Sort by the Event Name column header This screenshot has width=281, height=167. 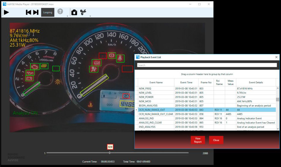[x=156, y=82]
